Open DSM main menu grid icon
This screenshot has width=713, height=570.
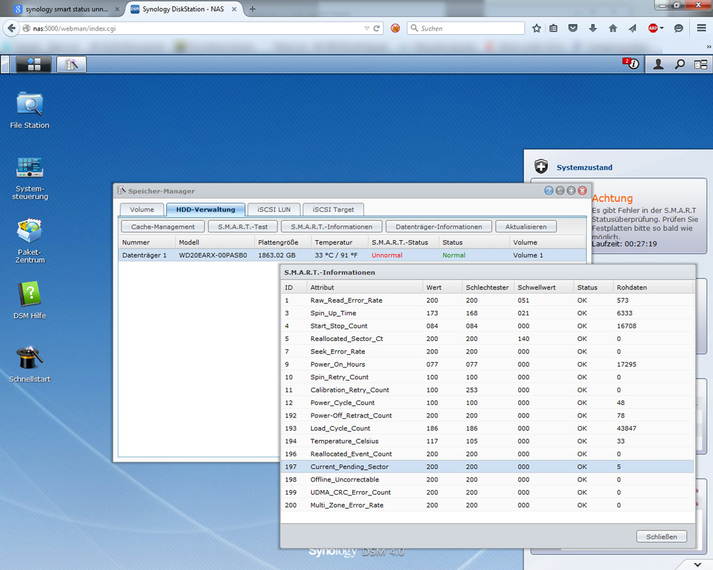[33, 65]
